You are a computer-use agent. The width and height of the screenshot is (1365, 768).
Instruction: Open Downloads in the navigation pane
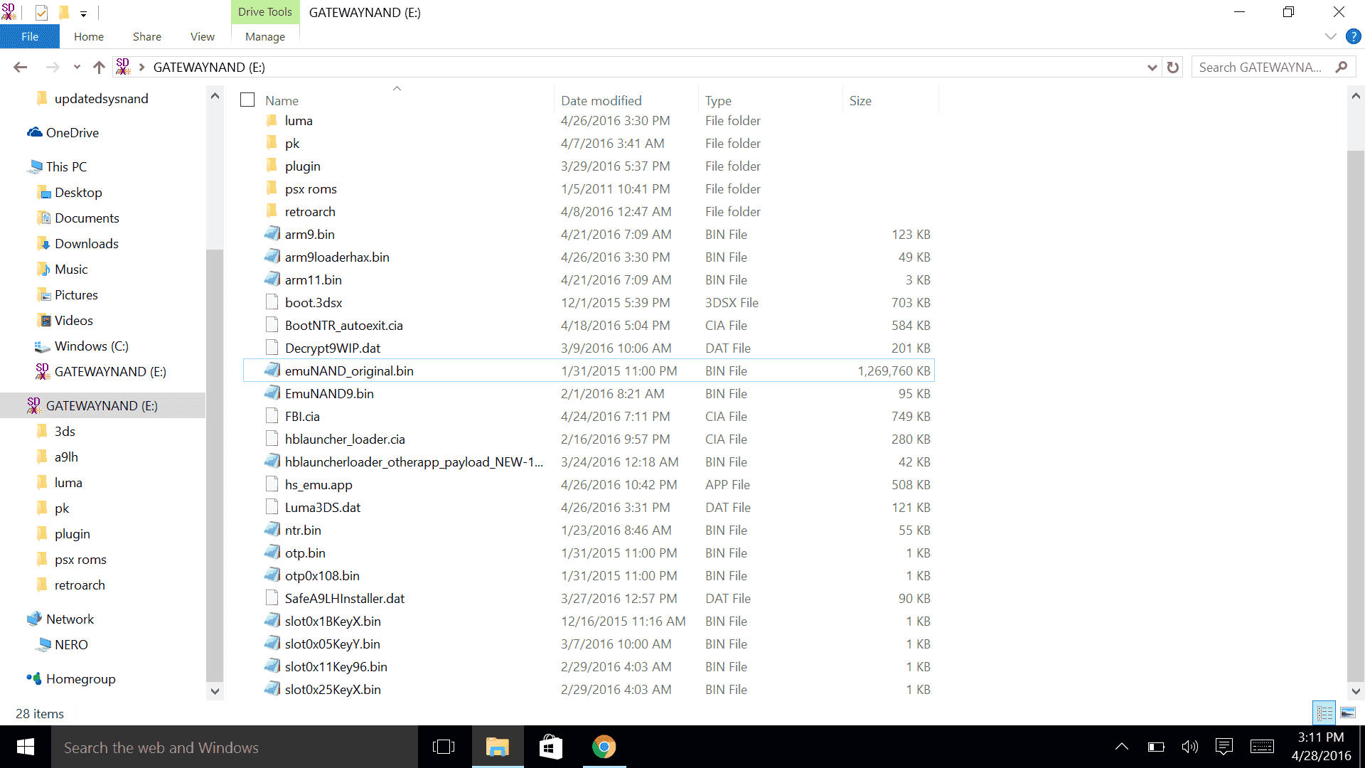pyautogui.click(x=87, y=243)
